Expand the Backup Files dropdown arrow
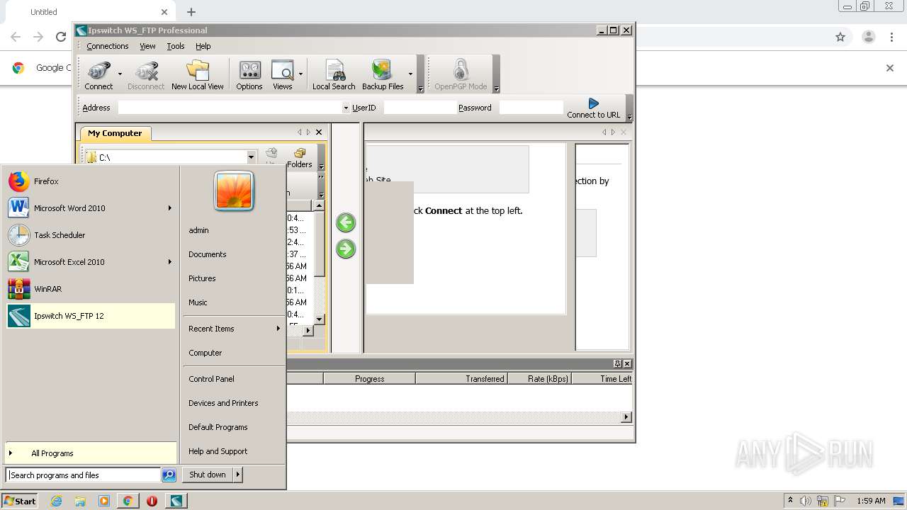Screen dimensions: 907x510 [410, 74]
